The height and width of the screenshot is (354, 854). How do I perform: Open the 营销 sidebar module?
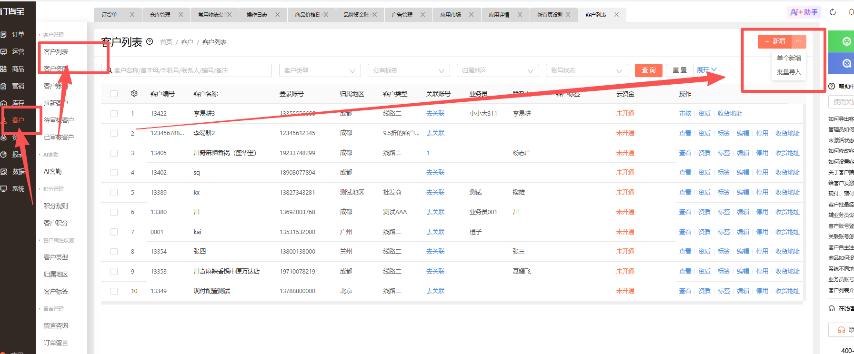coord(18,86)
